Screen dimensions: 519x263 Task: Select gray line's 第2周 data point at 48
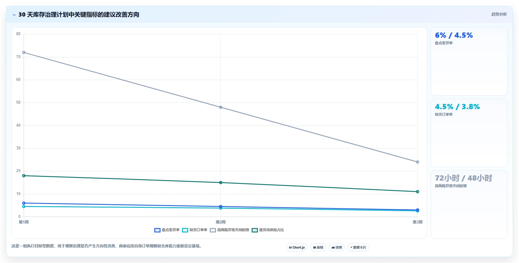[221, 107]
